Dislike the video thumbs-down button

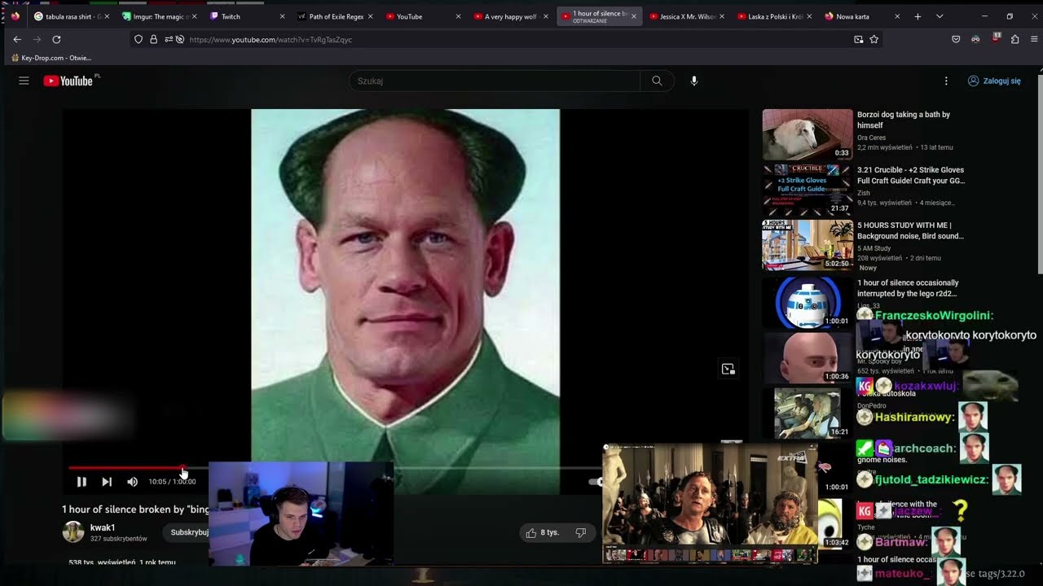[581, 532]
